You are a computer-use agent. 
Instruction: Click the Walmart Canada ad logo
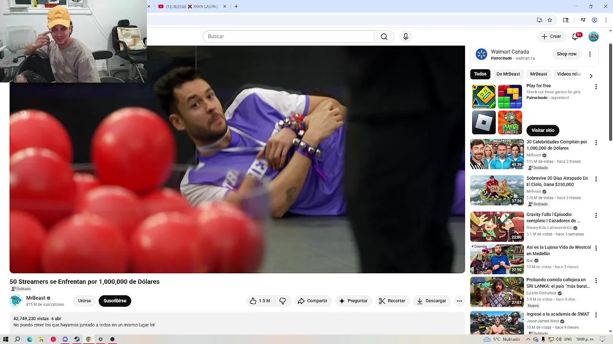pyautogui.click(x=481, y=54)
